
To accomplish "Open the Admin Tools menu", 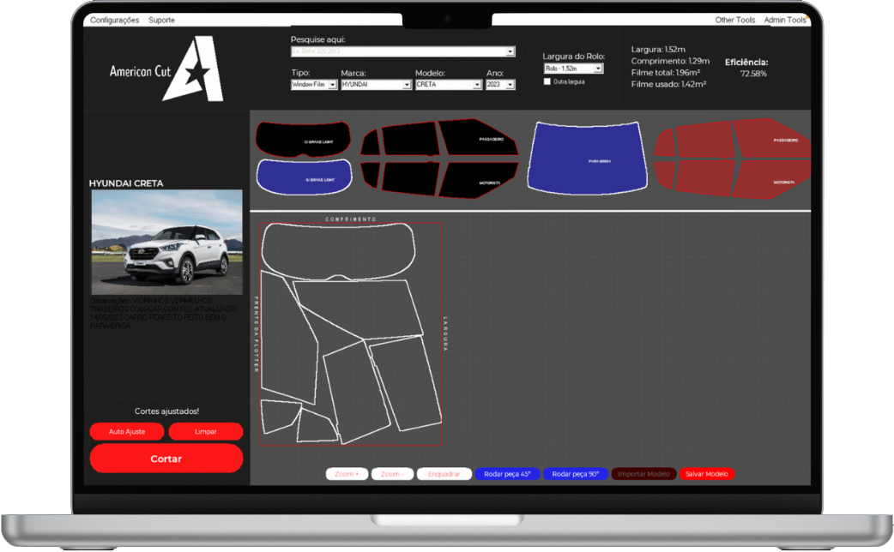I will click(784, 20).
